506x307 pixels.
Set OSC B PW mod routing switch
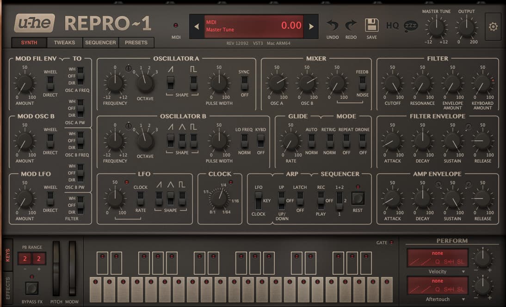click(80, 173)
